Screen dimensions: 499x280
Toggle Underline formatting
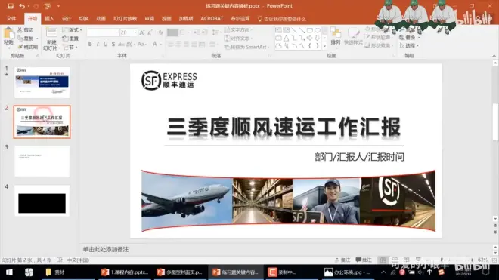[x=105, y=44]
